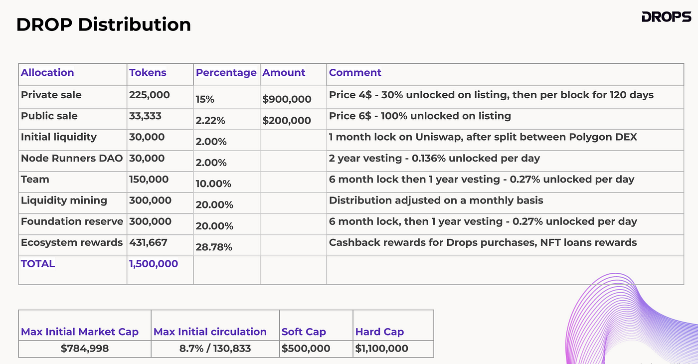Image resolution: width=698 pixels, height=364 pixels.
Task: Click the Hard Cap value $1,100,000
Action: tap(382, 349)
